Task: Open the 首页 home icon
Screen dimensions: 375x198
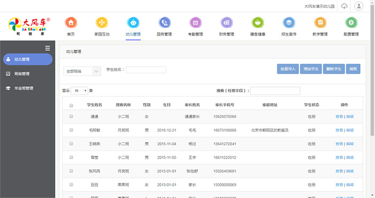Action: pos(71,23)
